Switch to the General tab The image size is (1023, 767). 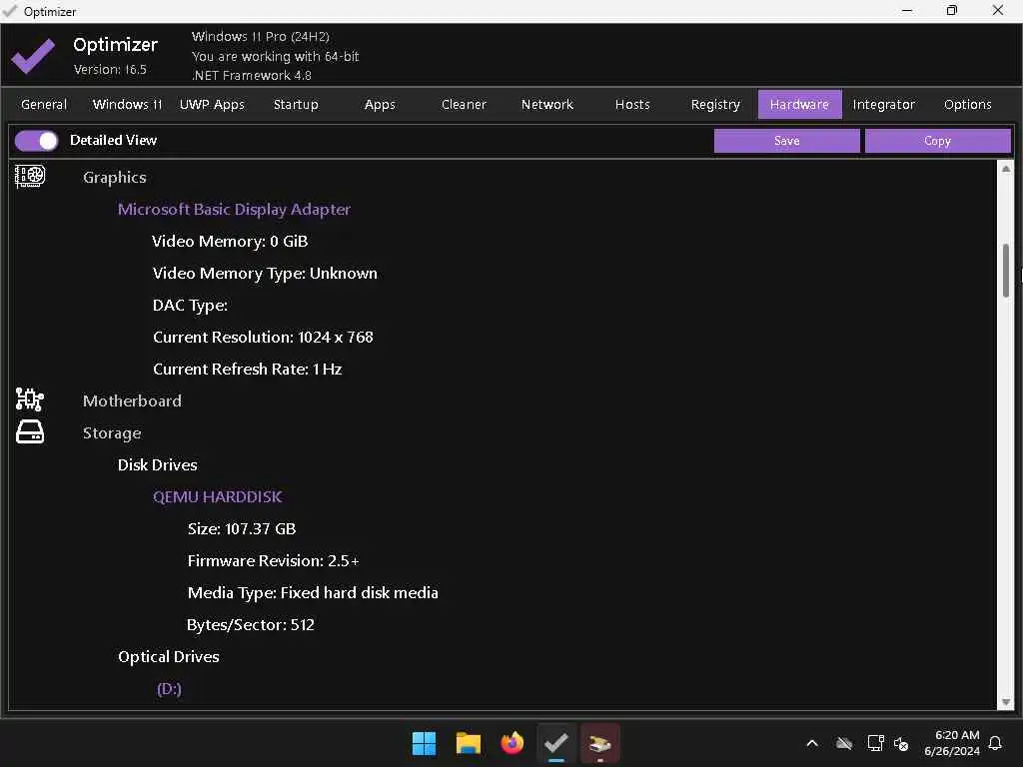(x=44, y=104)
